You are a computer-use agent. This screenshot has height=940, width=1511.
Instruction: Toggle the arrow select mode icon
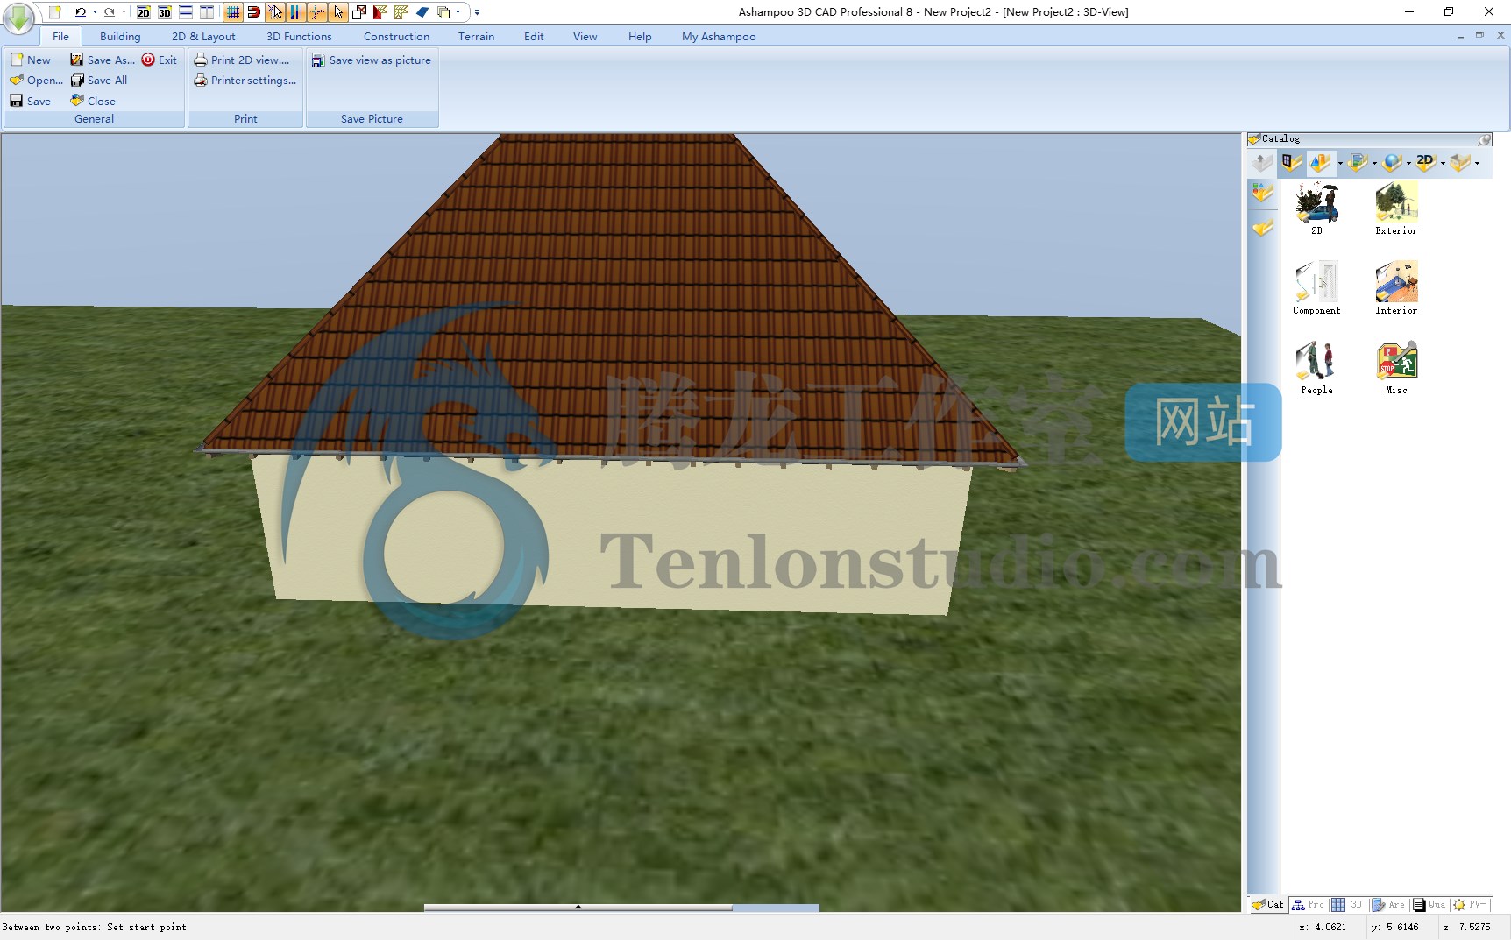coord(338,12)
